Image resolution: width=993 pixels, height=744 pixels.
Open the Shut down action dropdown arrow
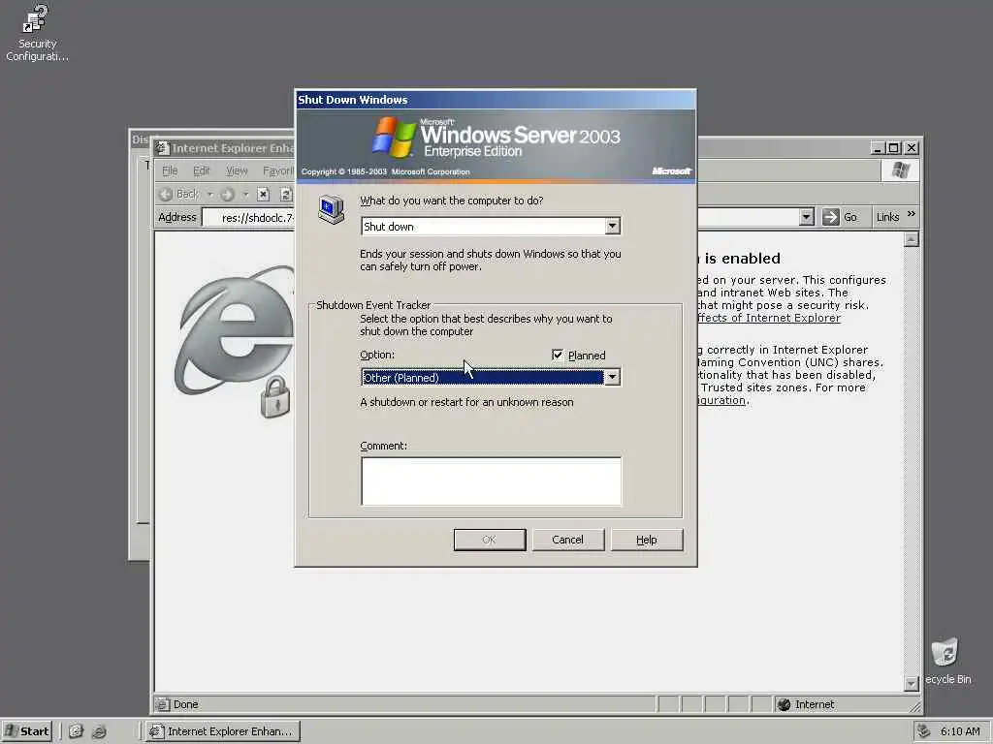pyautogui.click(x=612, y=227)
